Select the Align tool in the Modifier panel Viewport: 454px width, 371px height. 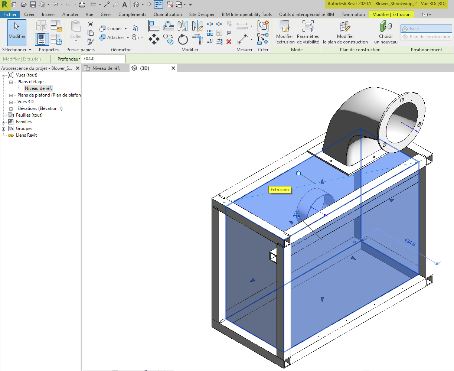153,26
